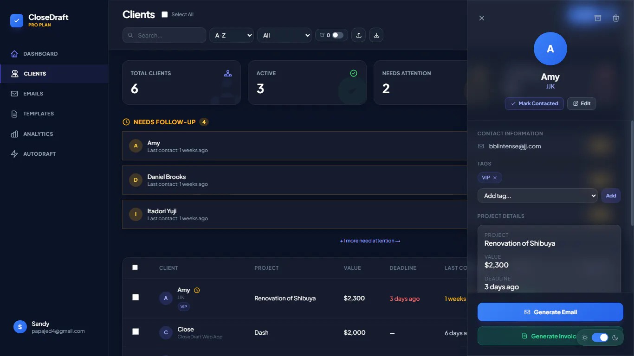Close the Amy detail panel

click(482, 18)
